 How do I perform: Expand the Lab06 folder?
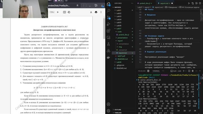(x=119, y=25)
